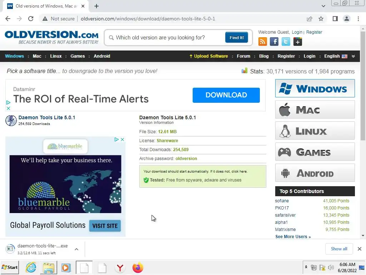Image resolution: width=366 pixels, height=275 pixels.
Task: Click the large Games category button
Action: 315,152
